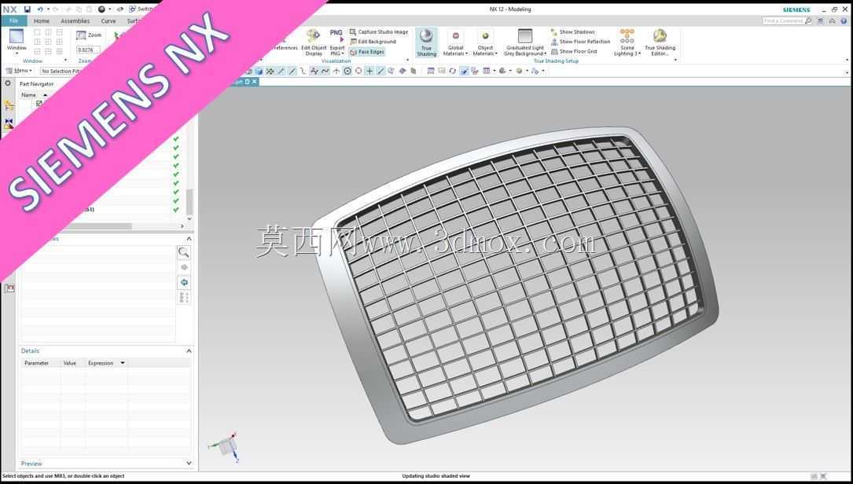
Task: Open Graduated Light Grey Background dropdown
Action: (x=525, y=42)
